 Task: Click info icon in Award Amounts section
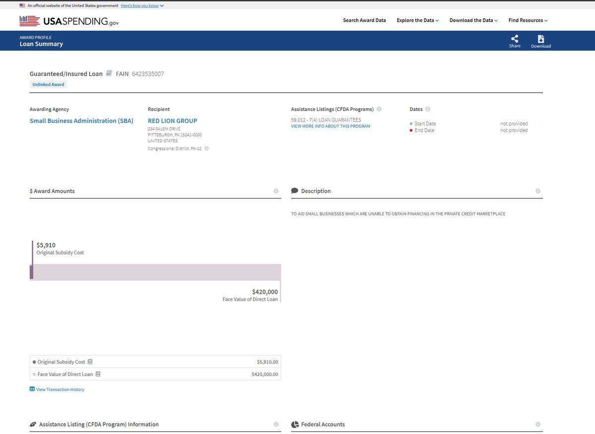pyautogui.click(x=276, y=191)
